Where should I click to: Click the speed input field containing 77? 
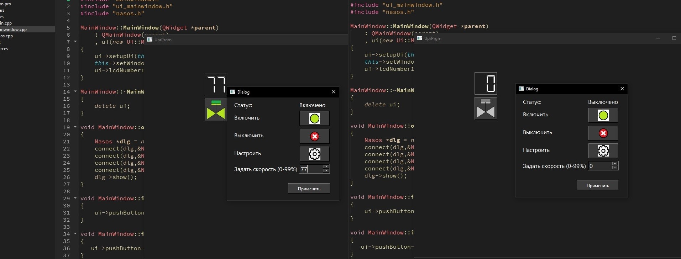click(311, 169)
